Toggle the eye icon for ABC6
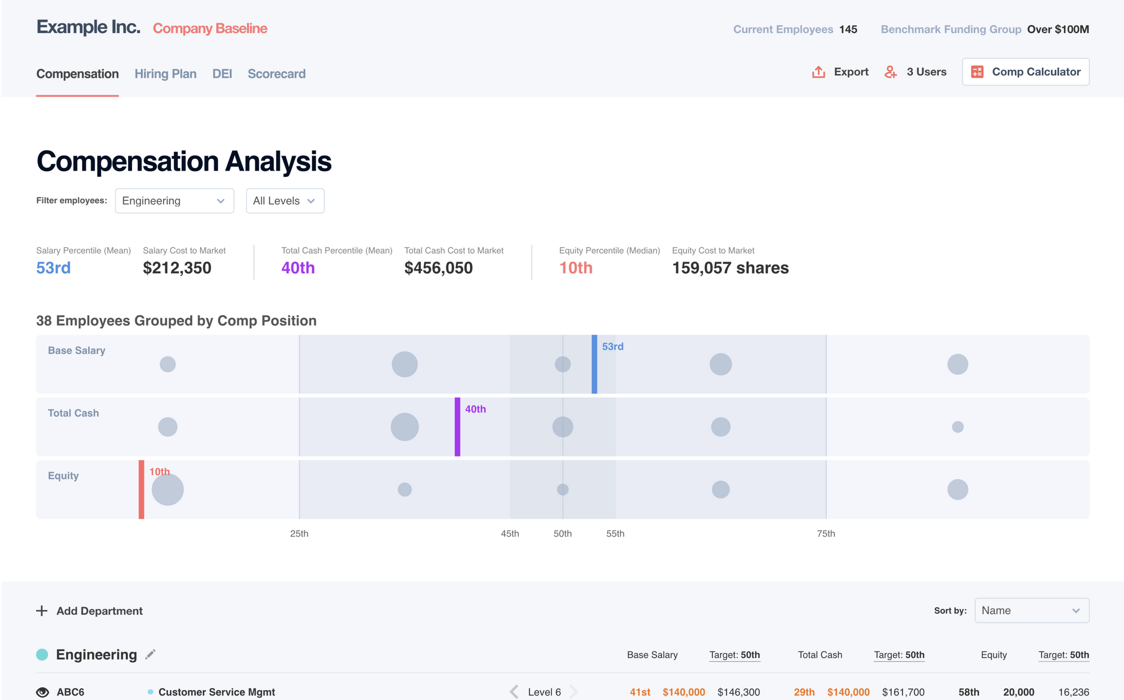 coord(43,692)
